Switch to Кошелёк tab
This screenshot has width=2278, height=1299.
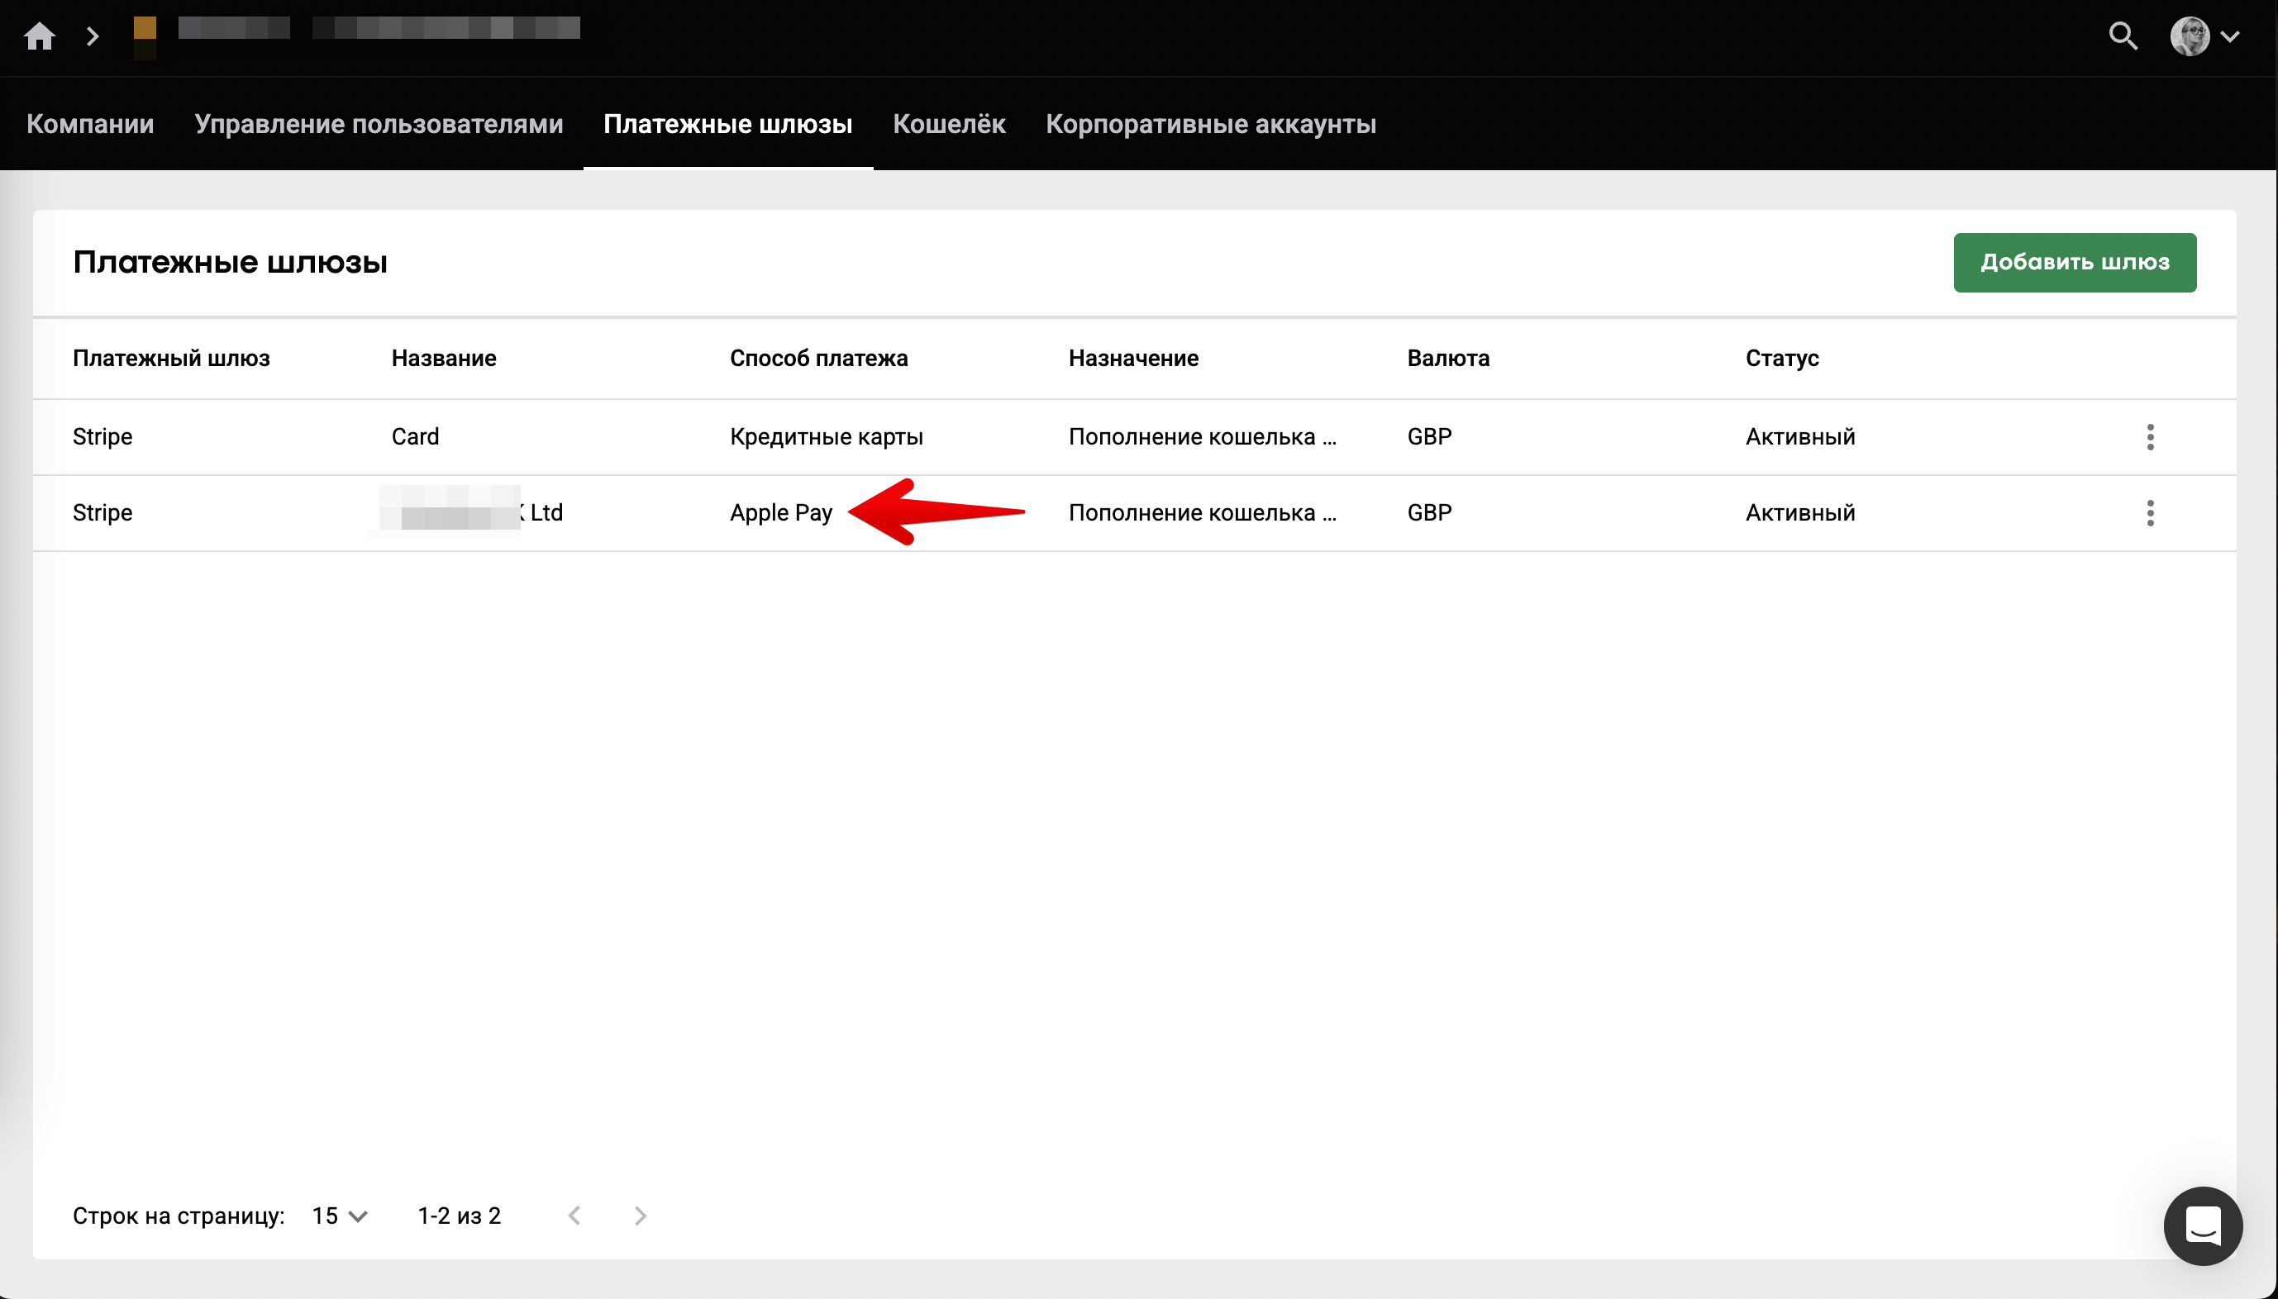(949, 124)
